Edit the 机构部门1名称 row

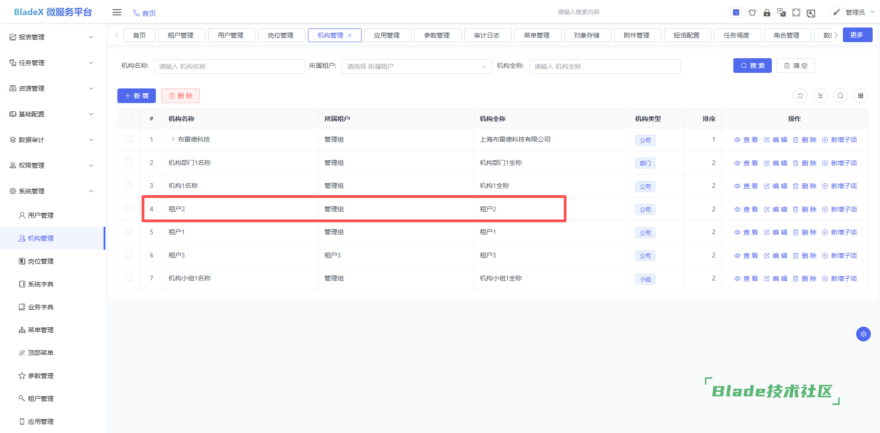click(775, 163)
